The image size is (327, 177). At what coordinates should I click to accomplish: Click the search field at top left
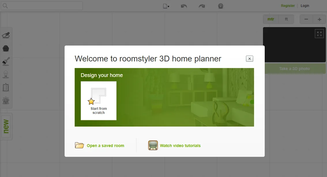pos(42,5)
